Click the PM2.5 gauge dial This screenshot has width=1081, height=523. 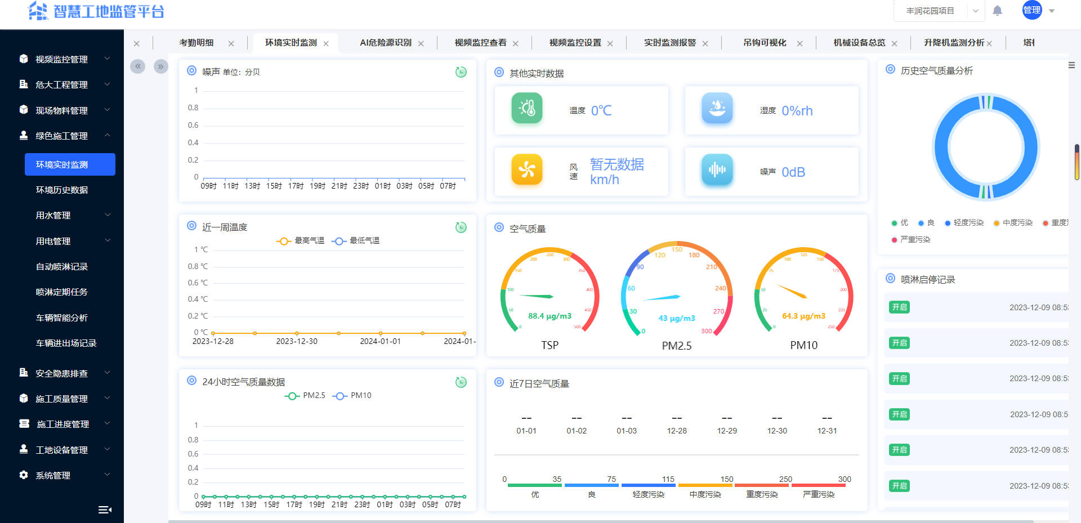click(677, 289)
